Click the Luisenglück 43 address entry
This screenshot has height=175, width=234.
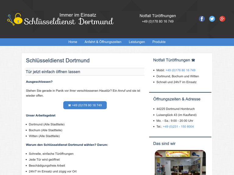point(176,115)
